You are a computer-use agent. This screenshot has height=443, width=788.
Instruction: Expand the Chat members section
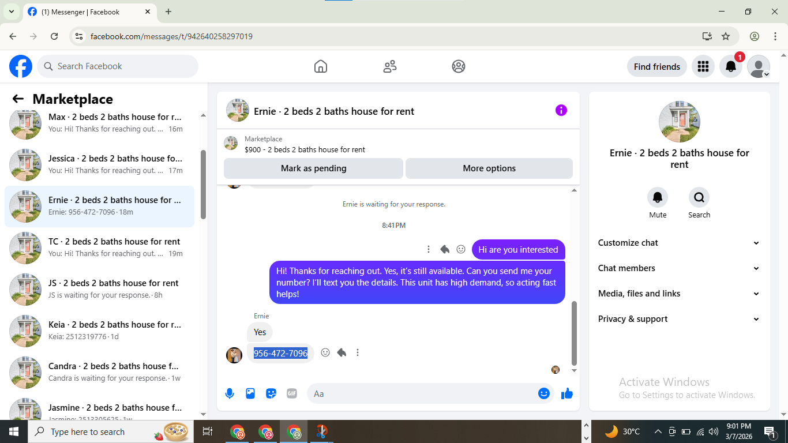click(x=679, y=268)
